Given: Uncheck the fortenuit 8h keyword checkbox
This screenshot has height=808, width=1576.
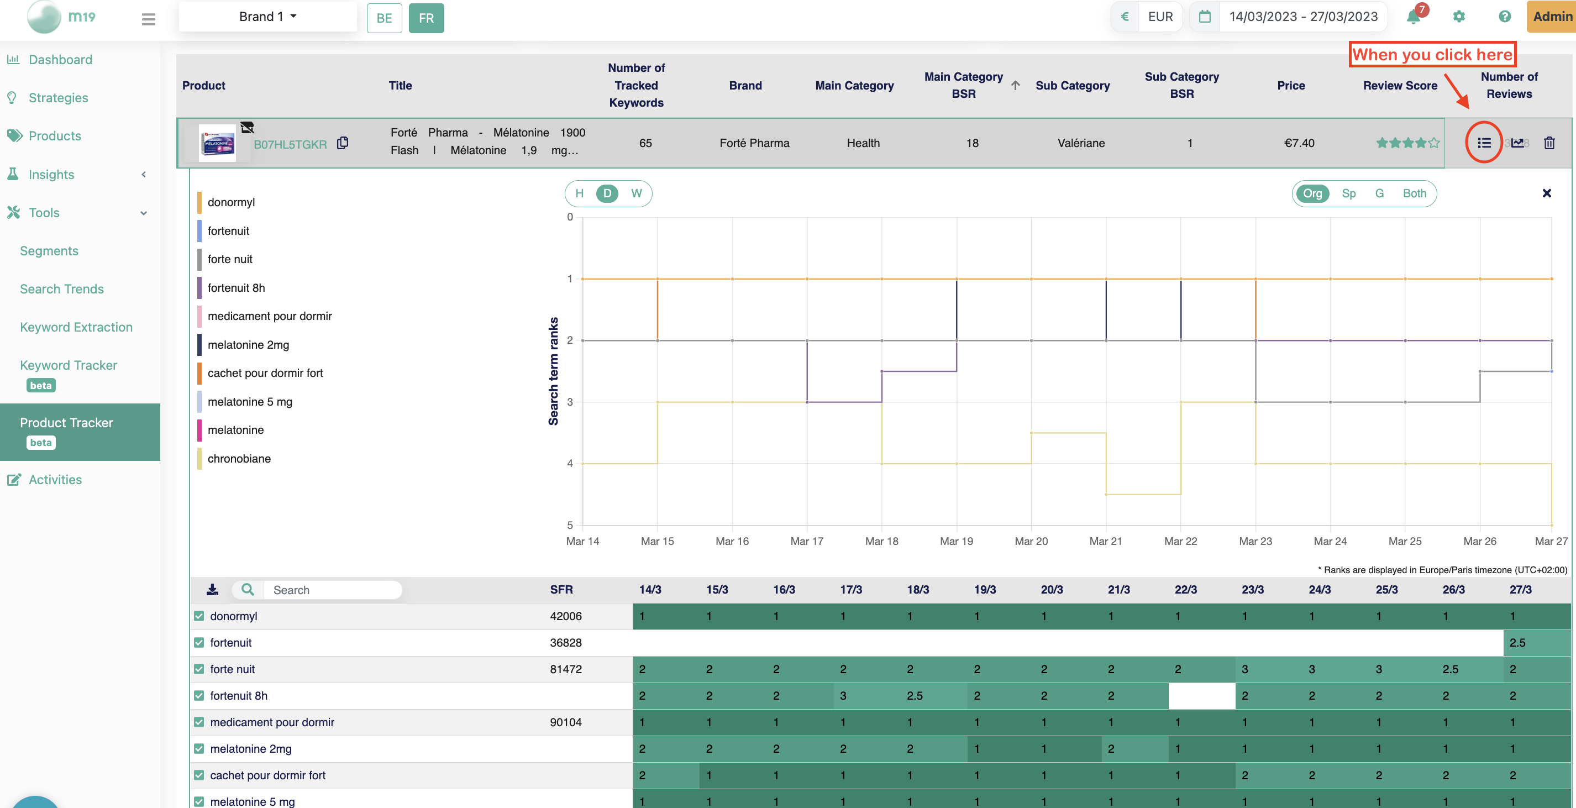Looking at the screenshot, I should click(x=199, y=695).
